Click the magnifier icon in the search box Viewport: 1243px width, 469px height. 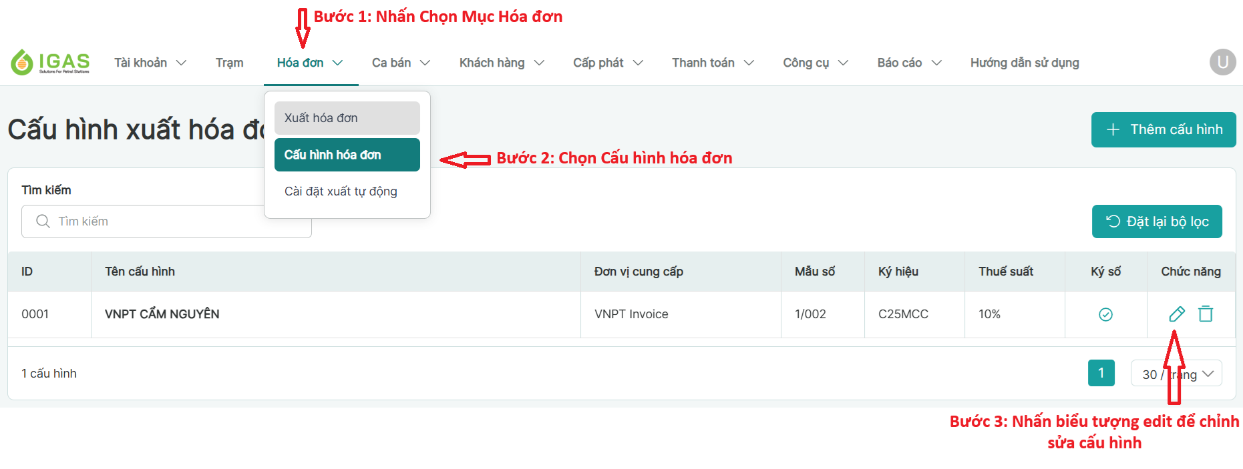[x=43, y=221]
